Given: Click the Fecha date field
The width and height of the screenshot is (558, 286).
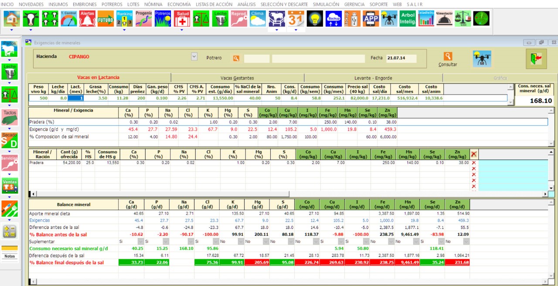Looking at the screenshot, I should click(x=401, y=58).
